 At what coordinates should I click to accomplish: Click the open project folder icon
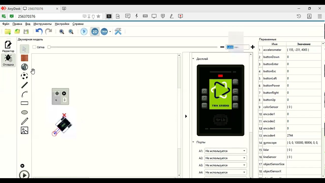[x=17, y=32]
